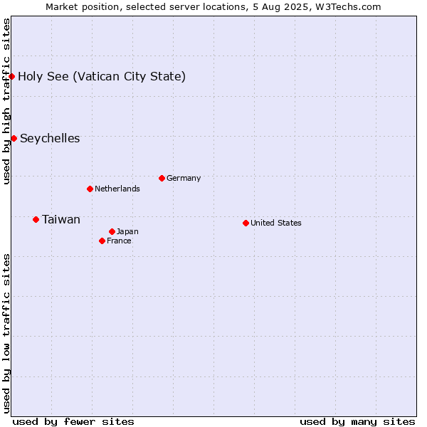Click the Seychelles red data marker

(14, 139)
